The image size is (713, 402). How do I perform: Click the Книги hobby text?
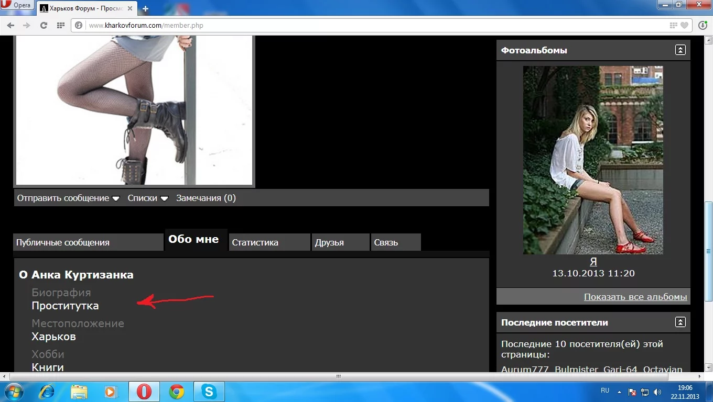pos(48,367)
